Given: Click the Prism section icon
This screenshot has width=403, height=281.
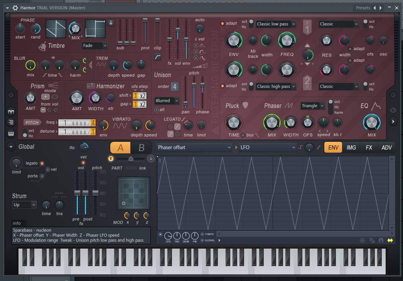Looking at the screenshot, I should tap(53, 86).
